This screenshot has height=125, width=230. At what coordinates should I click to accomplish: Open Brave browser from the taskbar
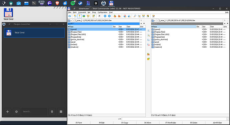coord(57,3)
